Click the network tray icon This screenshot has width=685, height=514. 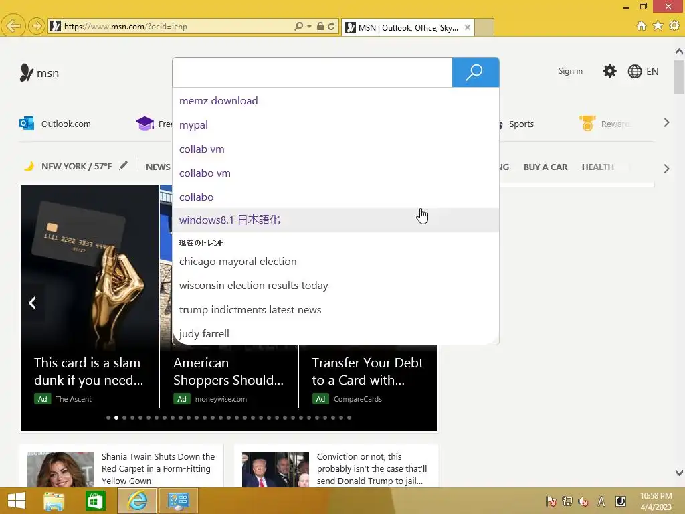(567, 501)
